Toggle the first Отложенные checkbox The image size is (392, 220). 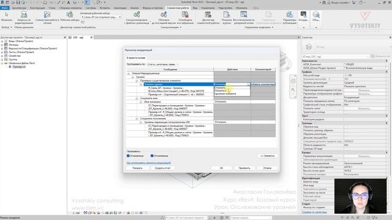click(128, 156)
